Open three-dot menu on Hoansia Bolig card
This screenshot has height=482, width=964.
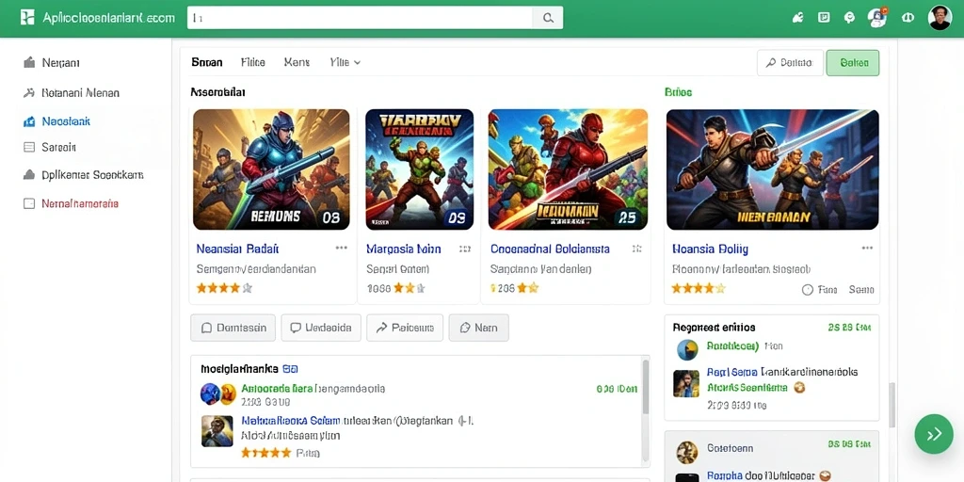[x=867, y=249]
